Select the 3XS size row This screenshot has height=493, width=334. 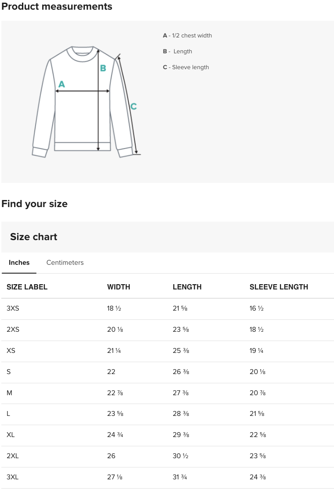pos(13,308)
